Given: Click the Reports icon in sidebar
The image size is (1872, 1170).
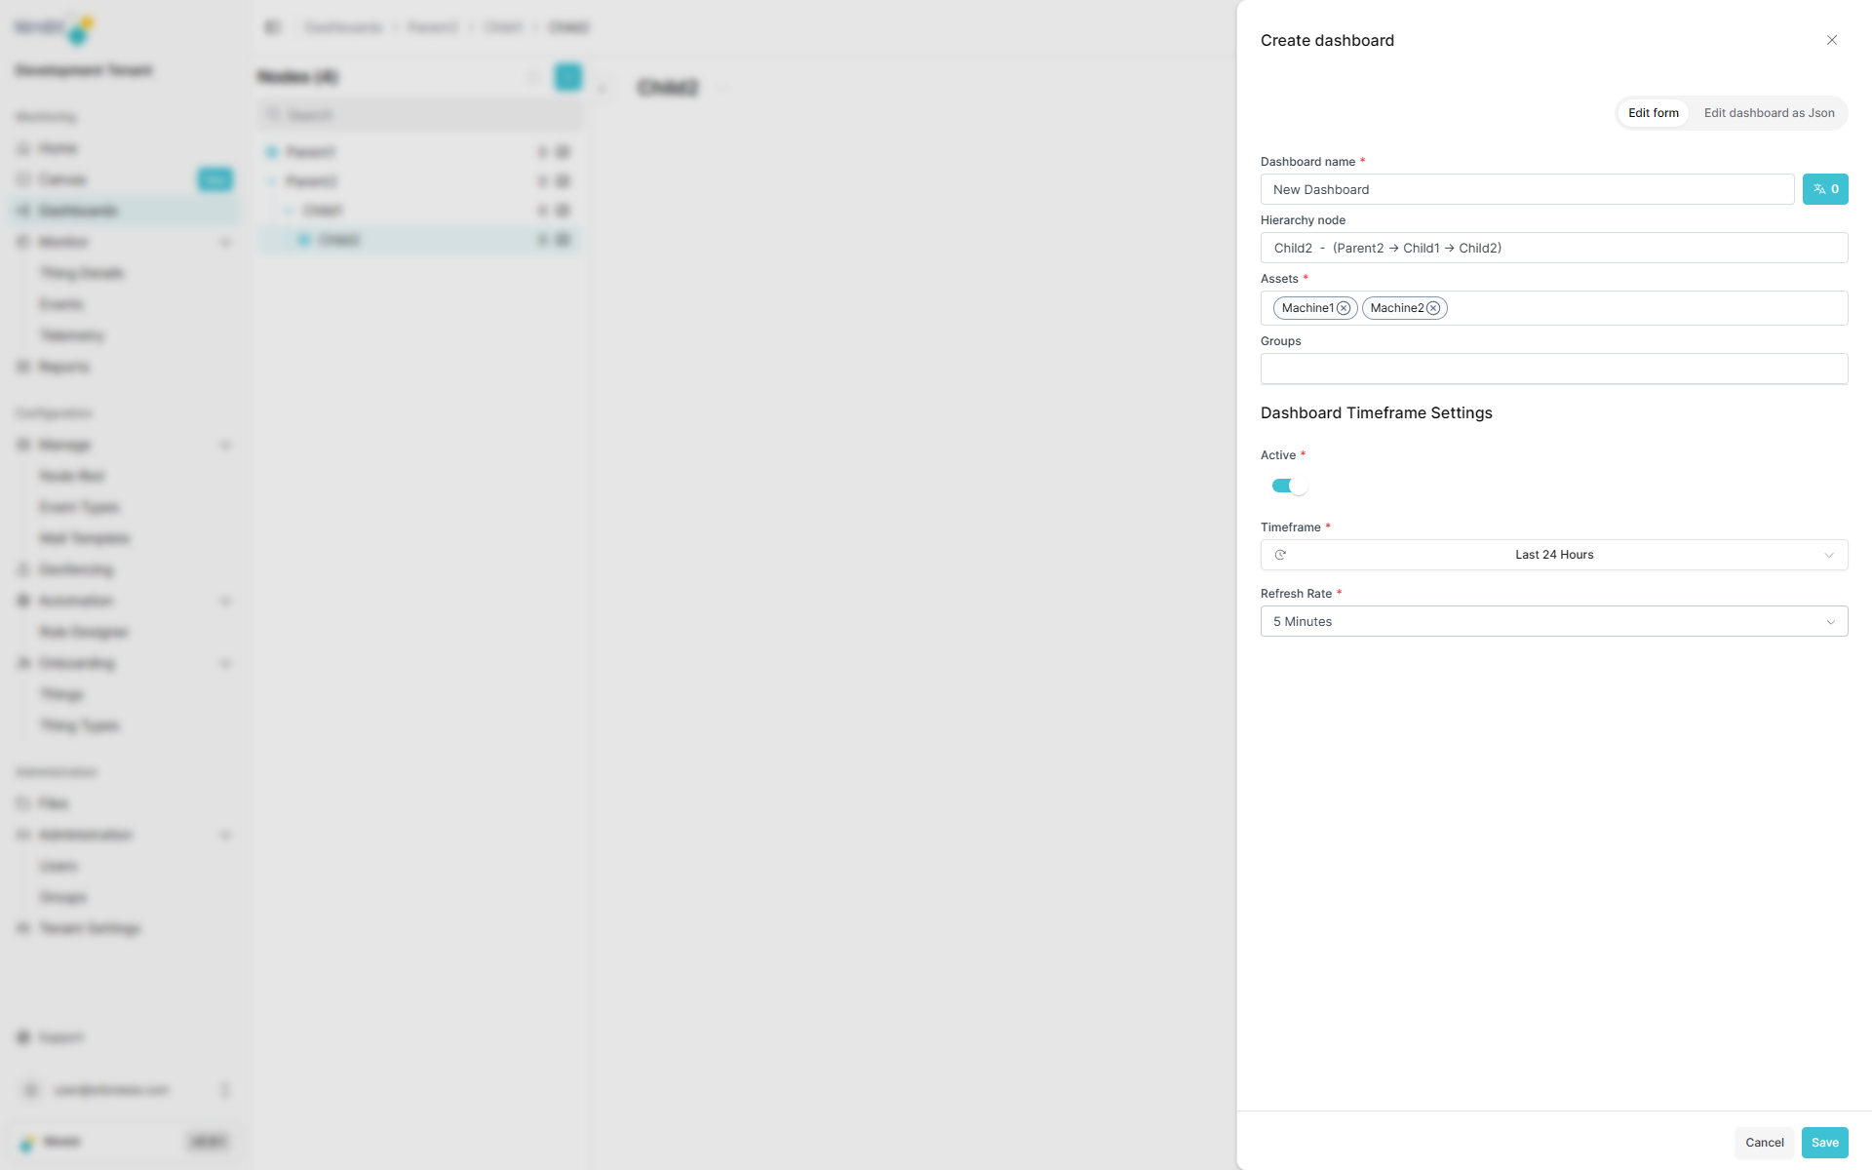Looking at the screenshot, I should click(24, 367).
